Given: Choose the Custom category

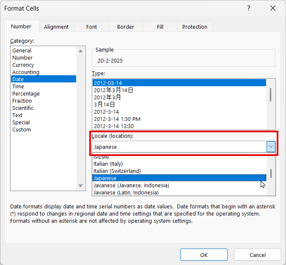Looking at the screenshot, I should tap(44, 130).
